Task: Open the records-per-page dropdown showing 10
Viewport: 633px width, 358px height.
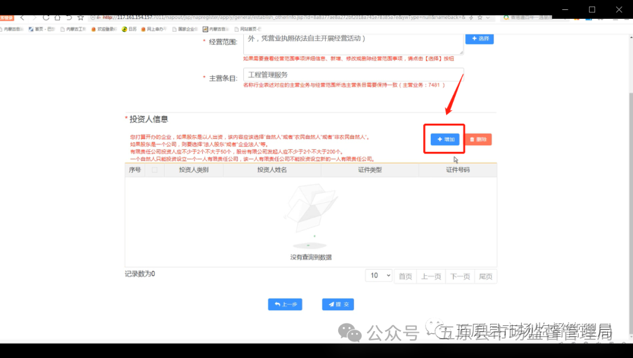Action: [x=379, y=275]
